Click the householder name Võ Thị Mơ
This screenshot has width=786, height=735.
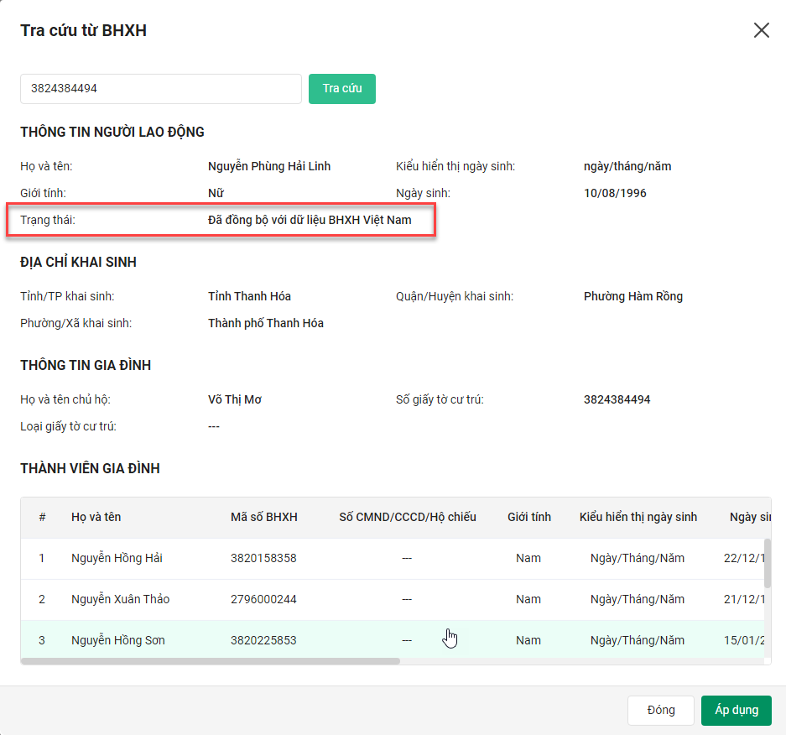click(235, 399)
